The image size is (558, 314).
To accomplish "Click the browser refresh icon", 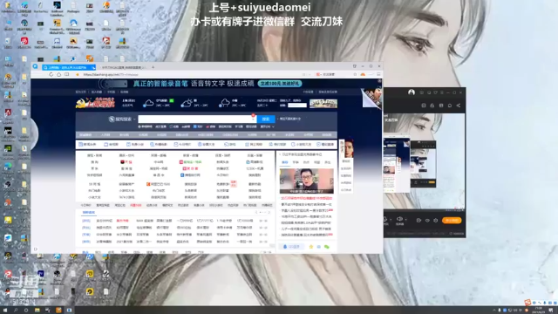I will pos(51,74).
